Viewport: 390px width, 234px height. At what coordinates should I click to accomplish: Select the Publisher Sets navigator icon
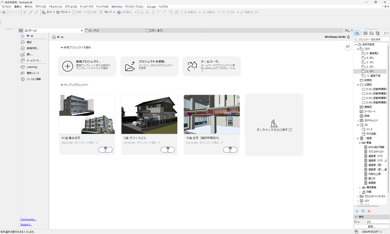click(x=377, y=33)
